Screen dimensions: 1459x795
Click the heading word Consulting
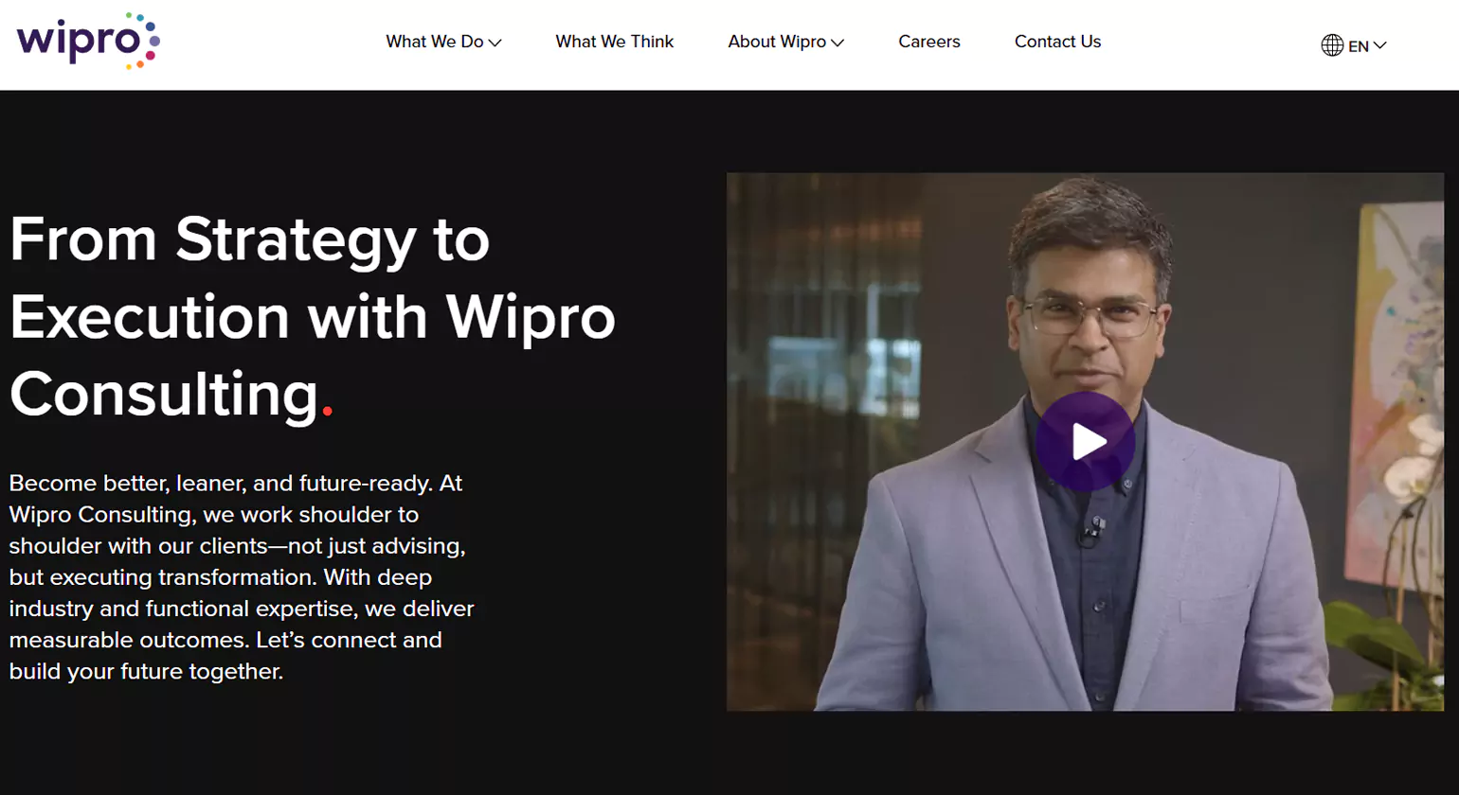click(x=164, y=394)
